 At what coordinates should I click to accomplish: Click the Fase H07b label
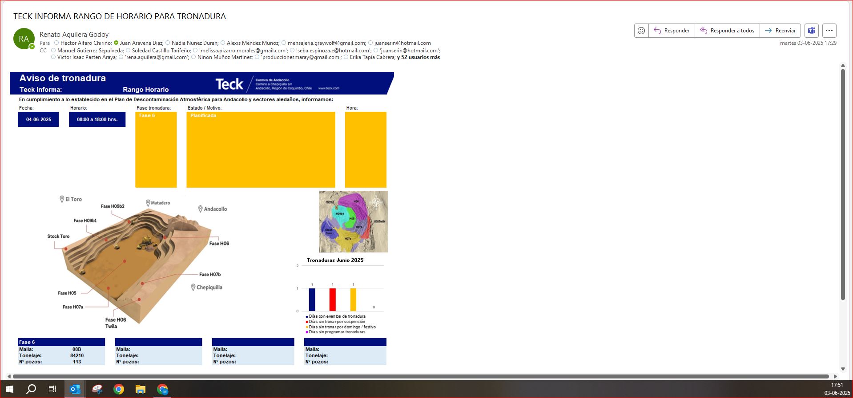210,275
